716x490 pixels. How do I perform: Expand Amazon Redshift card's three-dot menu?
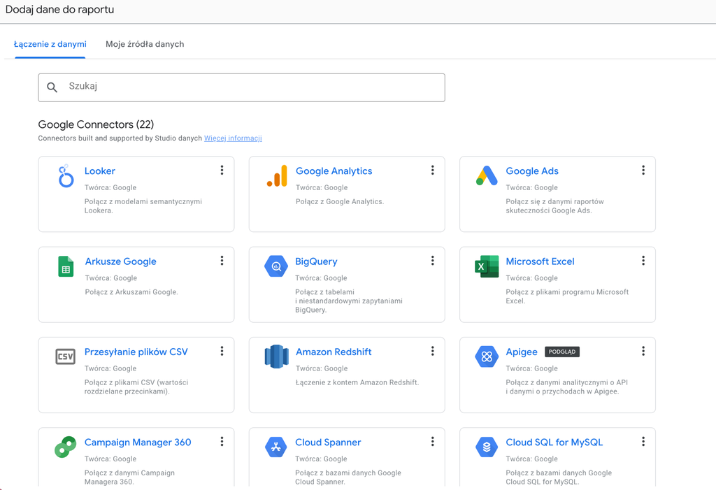coord(432,351)
